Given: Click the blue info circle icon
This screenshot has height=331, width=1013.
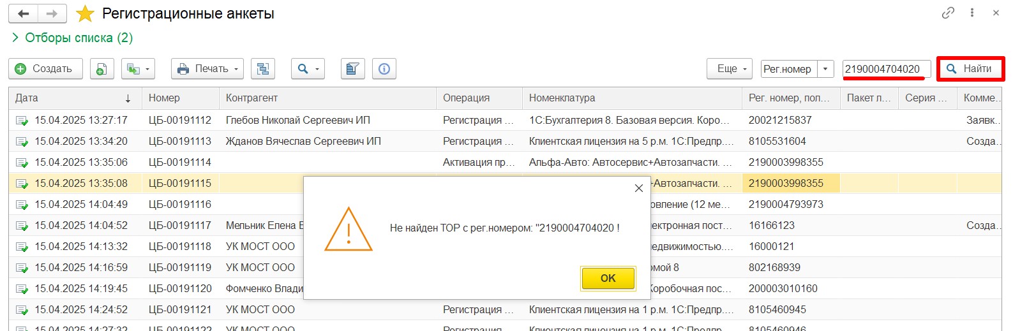Looking at the screenshot, I should pyautogui.click(x=384, y=69).
